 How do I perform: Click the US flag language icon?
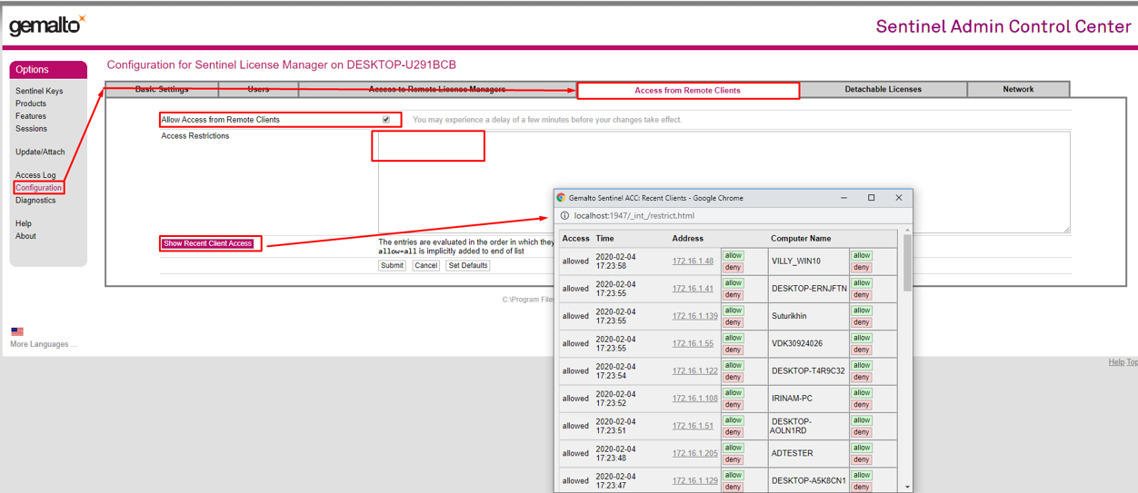tap(17, 331)
